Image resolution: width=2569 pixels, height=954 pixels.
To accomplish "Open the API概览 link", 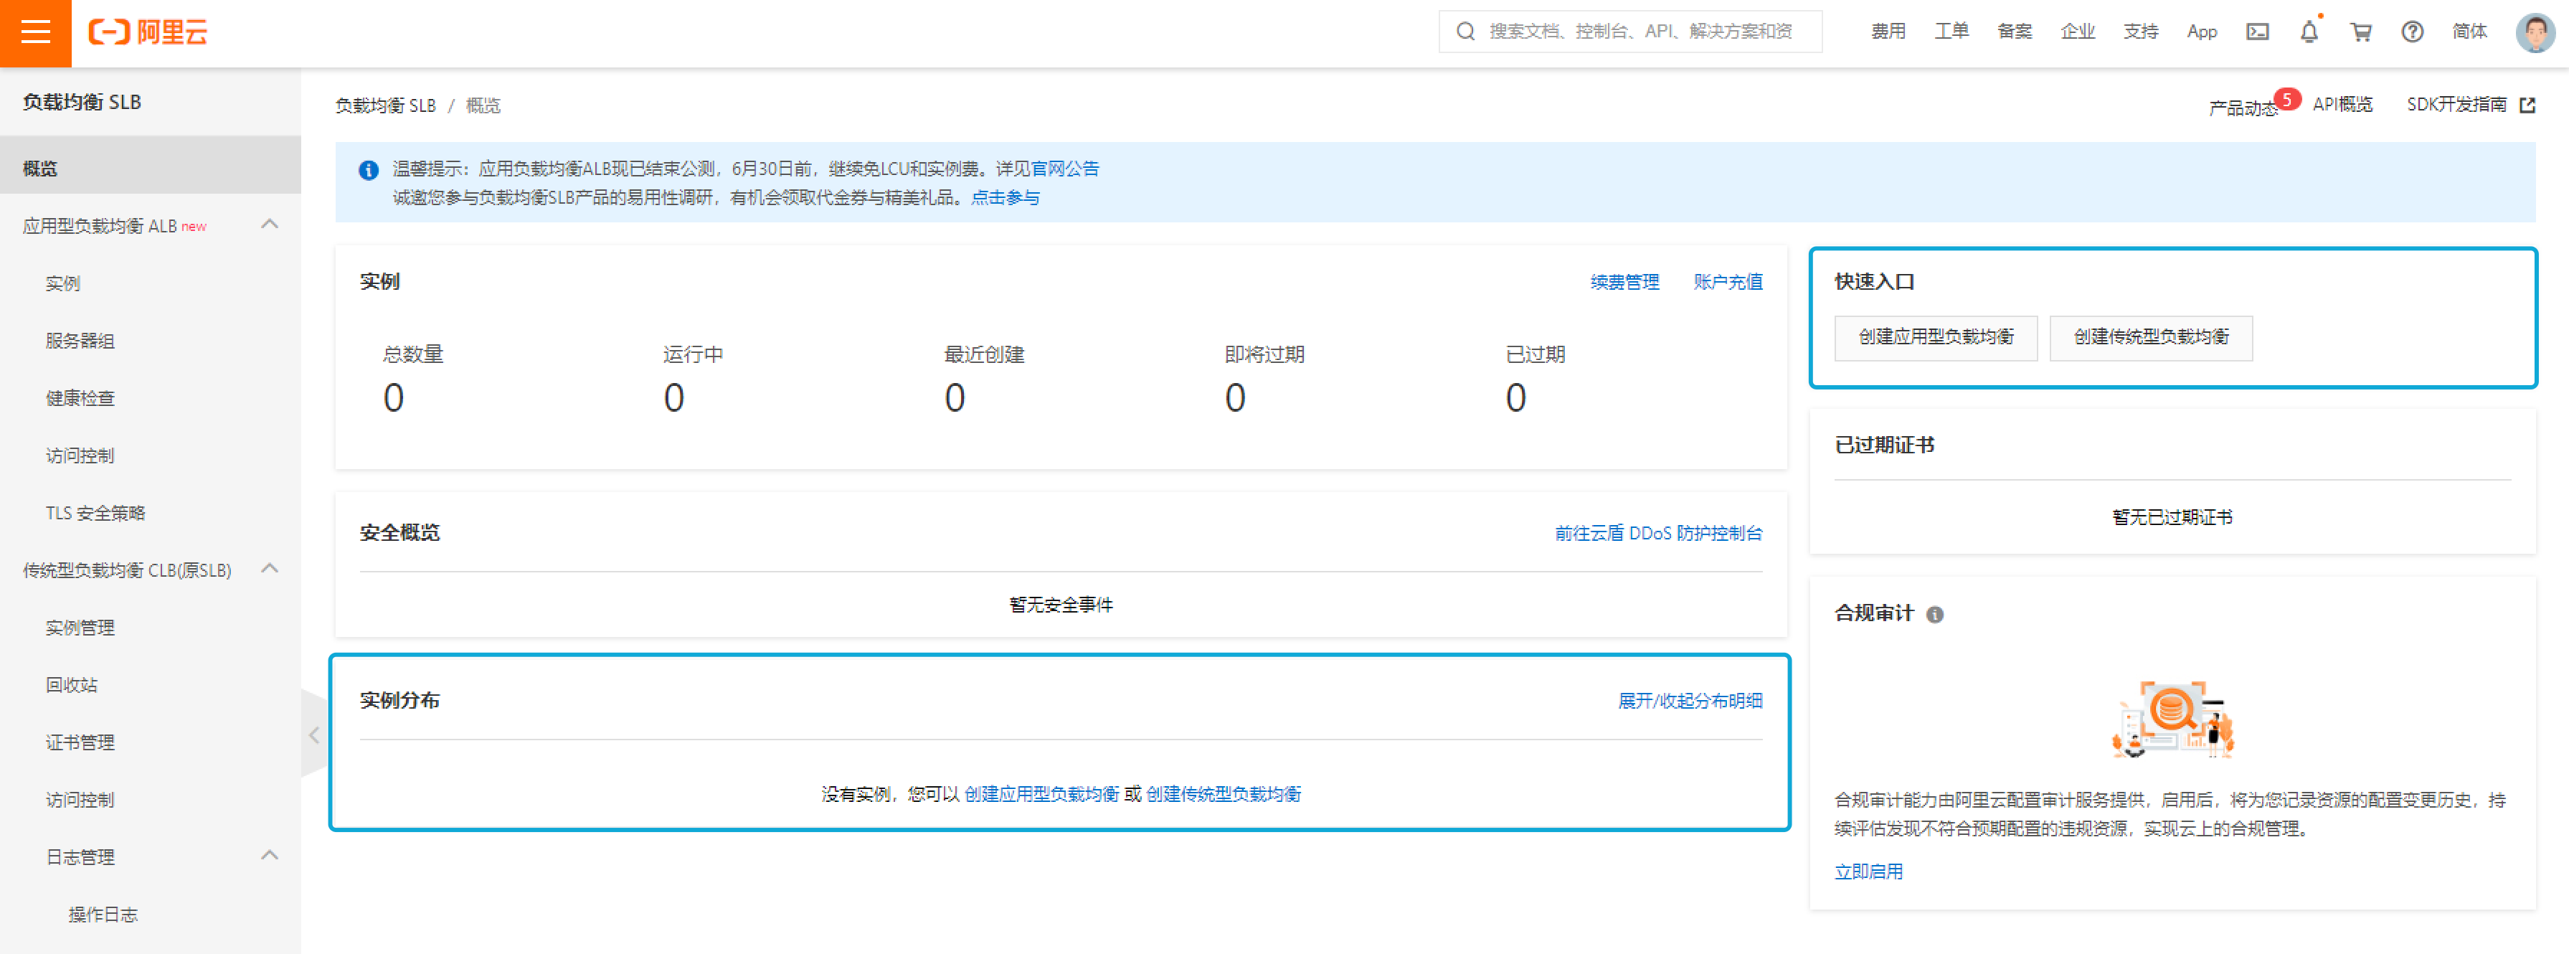I will tap(2342, 105).
